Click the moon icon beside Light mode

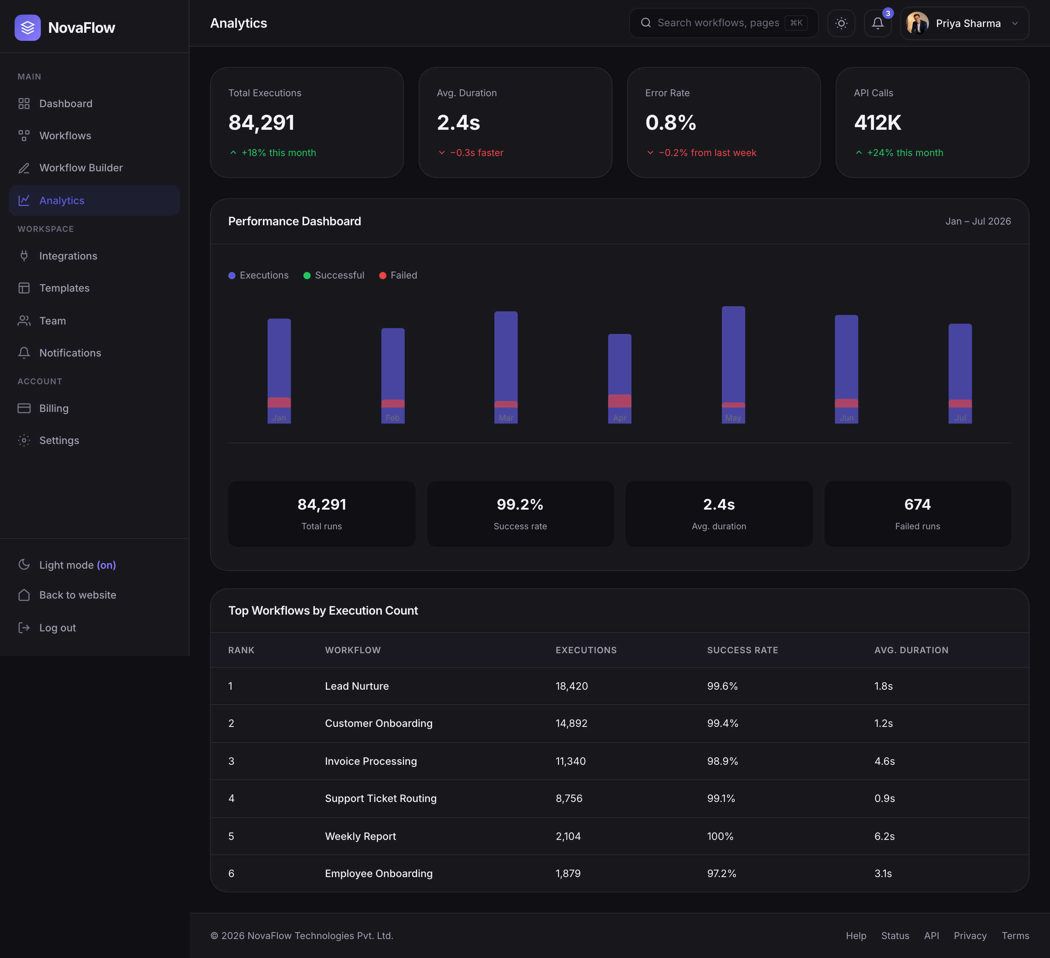[24, 564]
